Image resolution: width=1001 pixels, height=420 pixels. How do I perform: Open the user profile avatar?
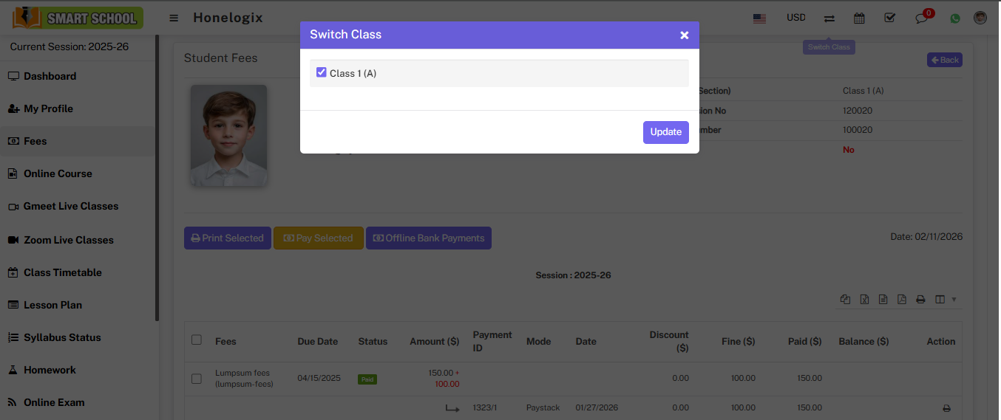(980, 18)
